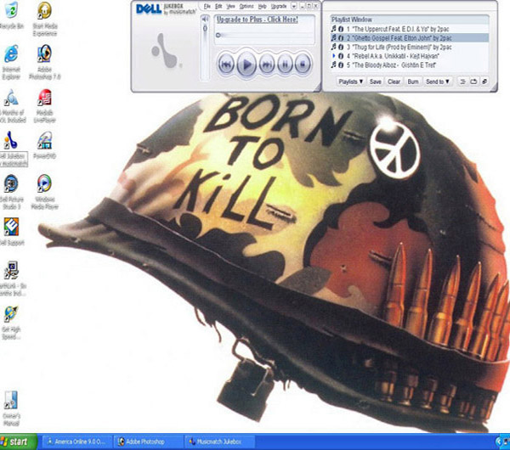Select the Adobe Photoshop 7.0 desktop shortcut
510x450 pixels.
pyautogui.click(x=44, y=62)
